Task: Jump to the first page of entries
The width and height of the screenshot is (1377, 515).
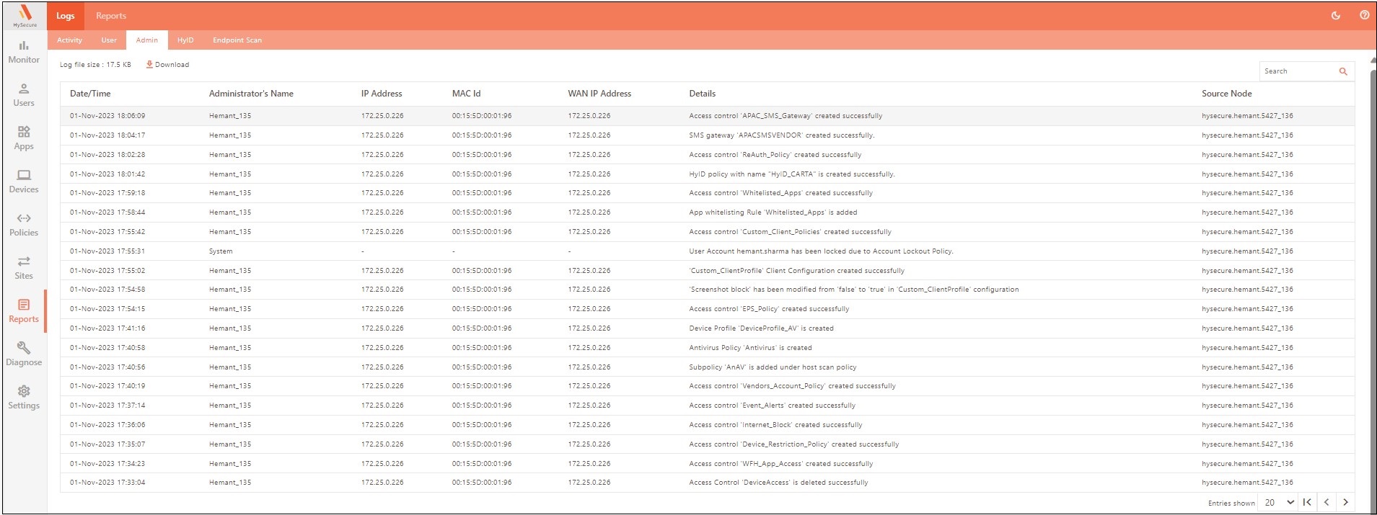Action: 1307,503
